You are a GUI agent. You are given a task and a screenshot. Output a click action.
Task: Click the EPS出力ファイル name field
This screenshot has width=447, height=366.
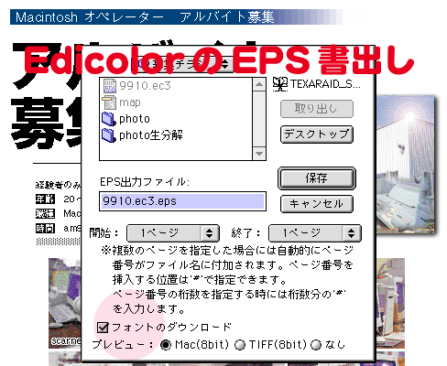[x=182, y=201]
